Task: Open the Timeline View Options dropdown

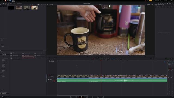Action: (x=48, y=59)
